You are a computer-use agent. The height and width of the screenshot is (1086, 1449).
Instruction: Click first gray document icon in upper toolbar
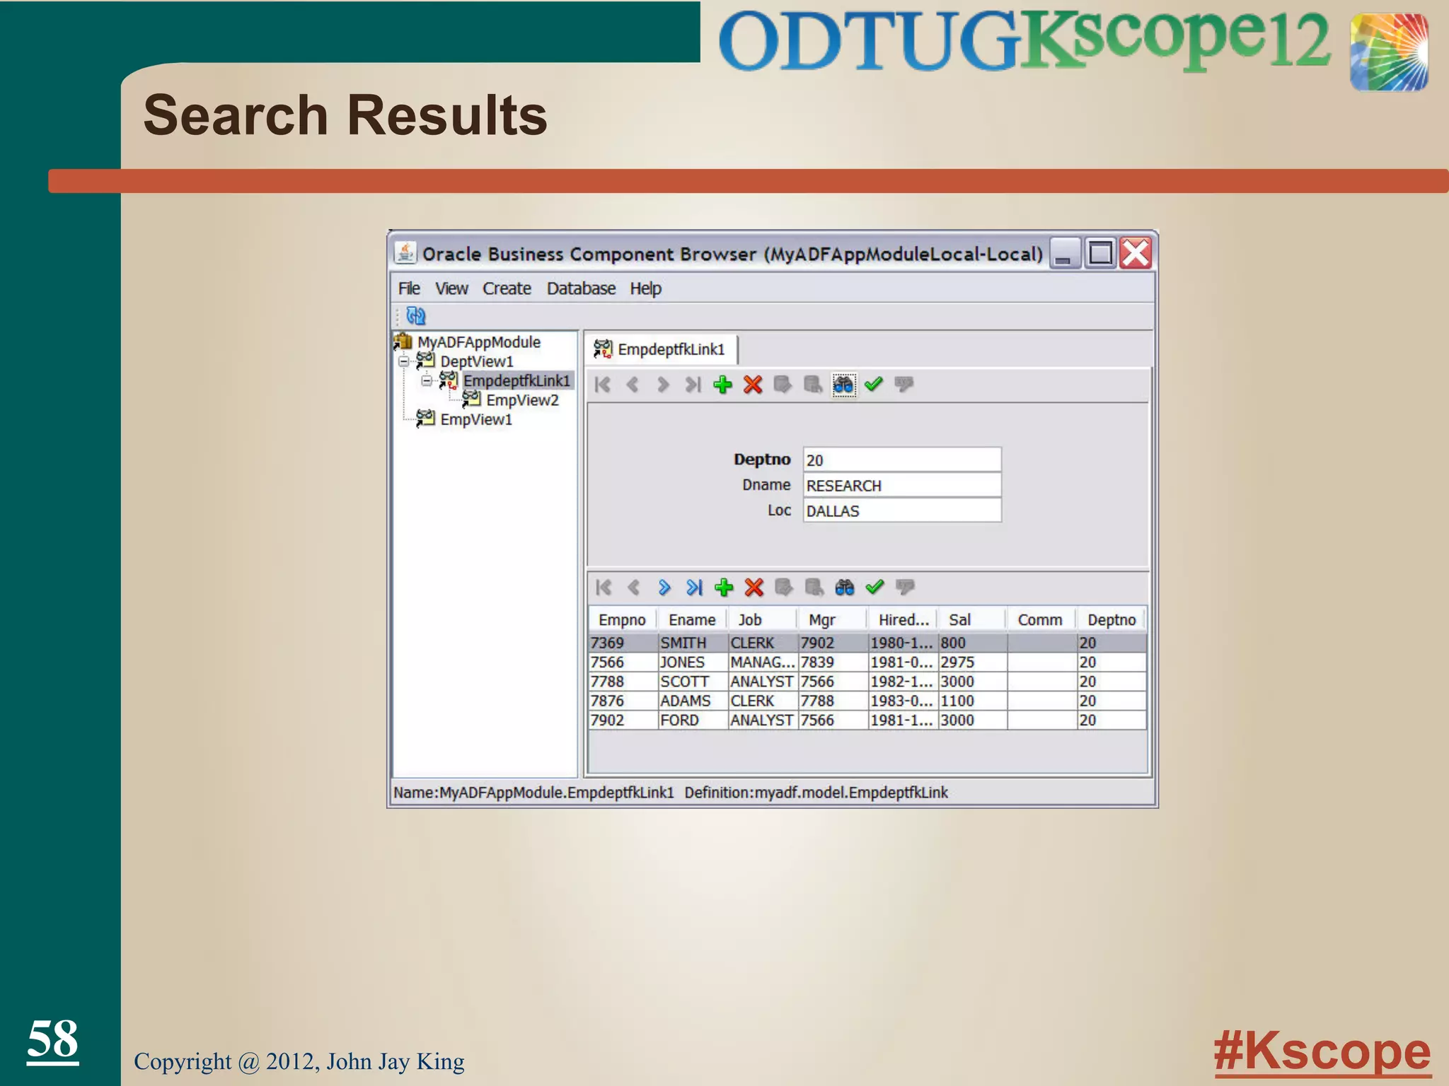[783, 385]
